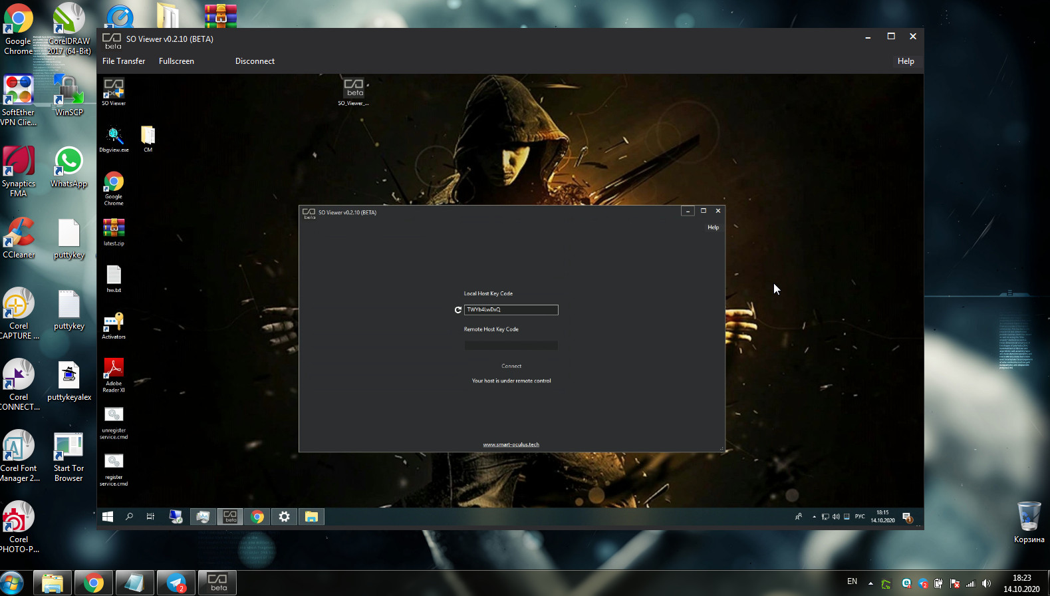Image resolution: width=1050 pixels, height=596 pixels.
Task: Open Help menu of outer SO Viewer window
Action: click(906, 61)
